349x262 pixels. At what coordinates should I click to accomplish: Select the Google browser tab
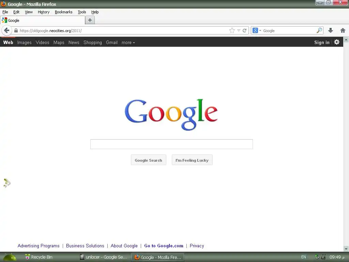pyautogui.click(x=43, y=20)
